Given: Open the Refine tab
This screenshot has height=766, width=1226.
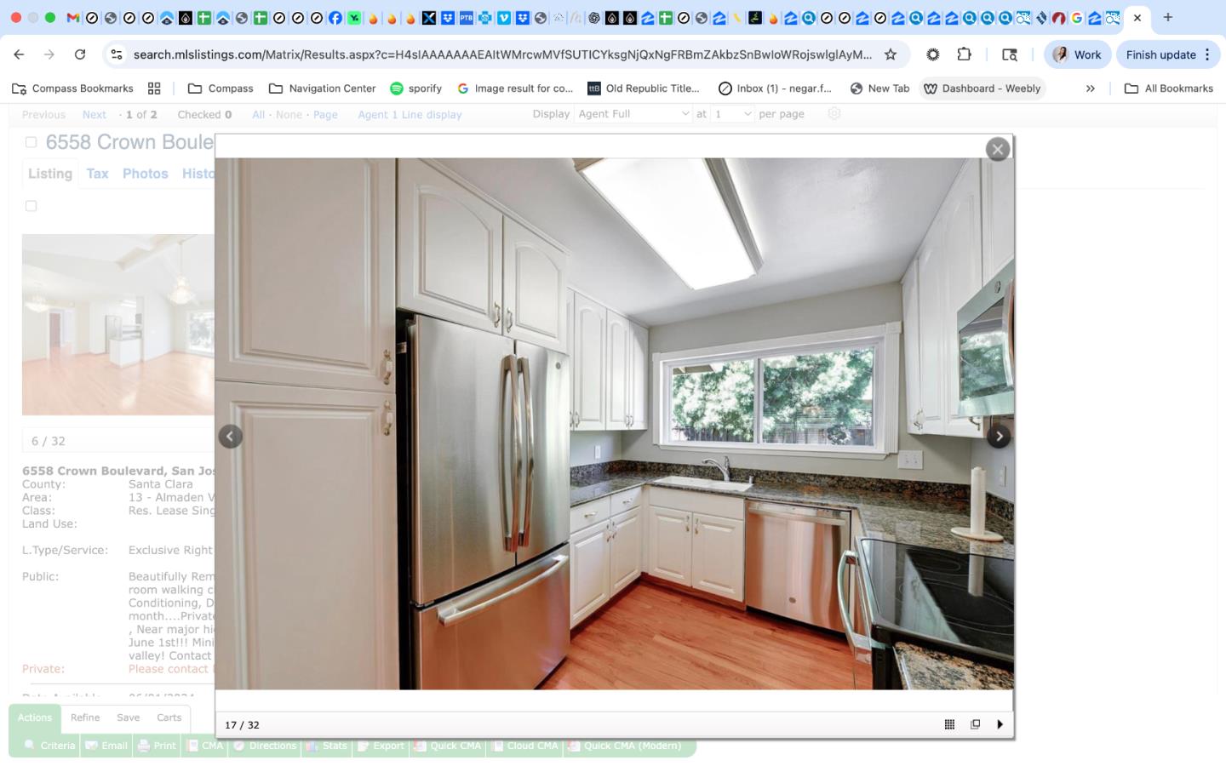Looking at the screenshot, I should coord(84,717).
